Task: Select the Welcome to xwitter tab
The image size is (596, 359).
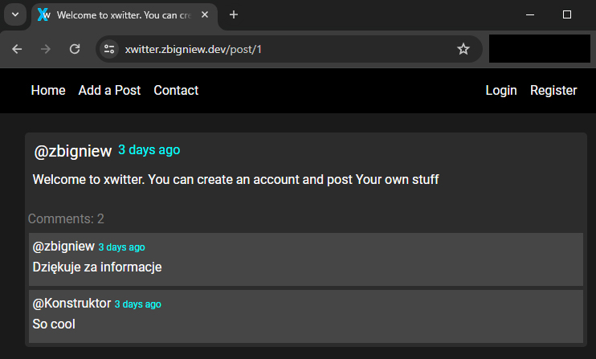Action: pos(124,15)
